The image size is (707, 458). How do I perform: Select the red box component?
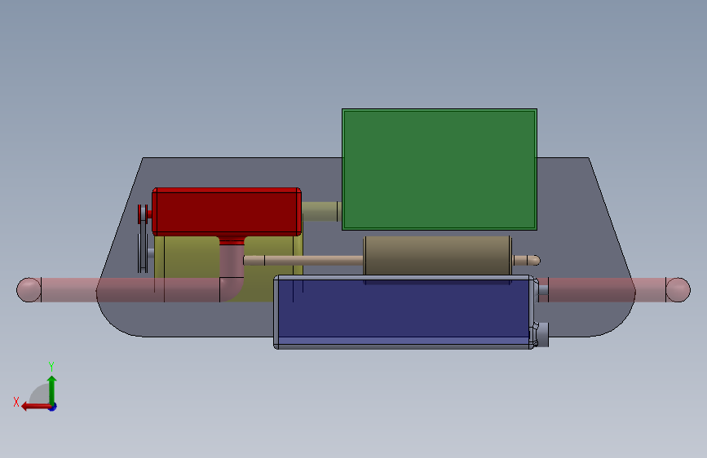coord(227,212)
